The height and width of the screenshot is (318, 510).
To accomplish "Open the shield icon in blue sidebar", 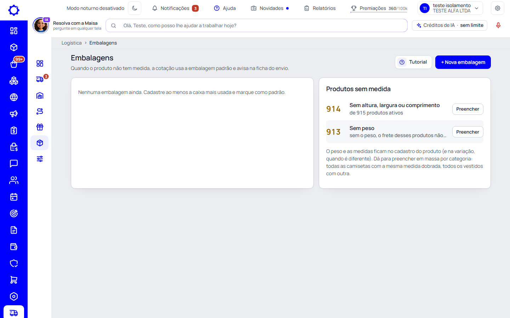I will pos(14,263).
